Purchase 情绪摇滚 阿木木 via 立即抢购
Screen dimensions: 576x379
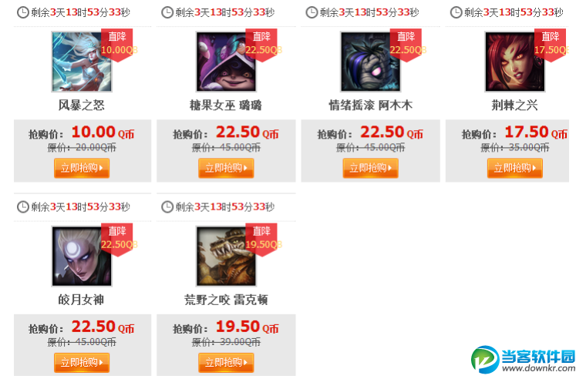click(x=370, y=168)
